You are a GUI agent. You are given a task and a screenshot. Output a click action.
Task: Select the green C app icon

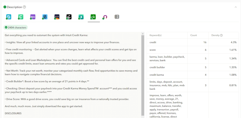(21, 17)
